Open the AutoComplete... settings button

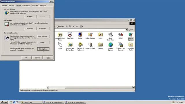pos(43,37)
